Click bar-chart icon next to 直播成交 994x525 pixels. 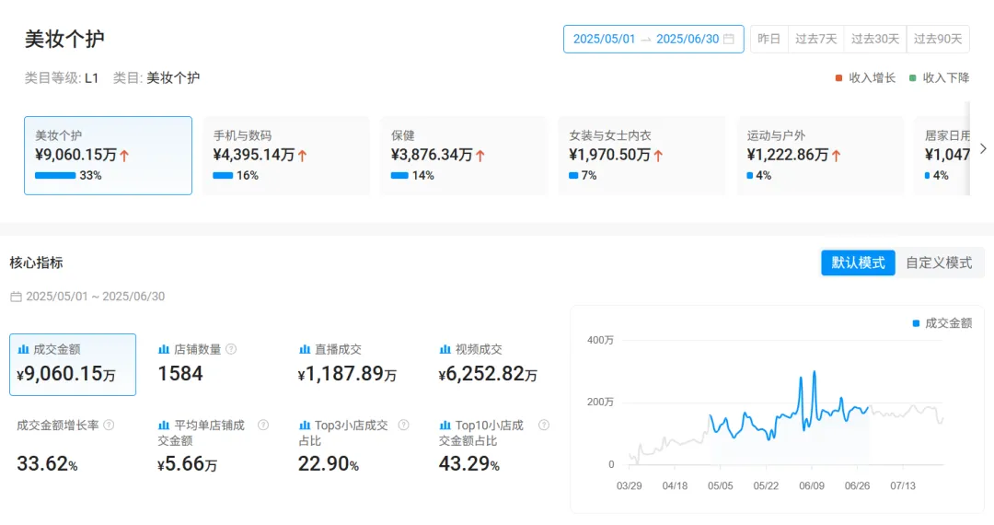[x=305, y=349]
